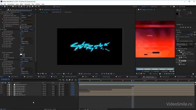The width and height of the screenshot is (196, 110).
Task: Hide the Logo Stroke layer eye toggle
Action: [x=1, y=93]
